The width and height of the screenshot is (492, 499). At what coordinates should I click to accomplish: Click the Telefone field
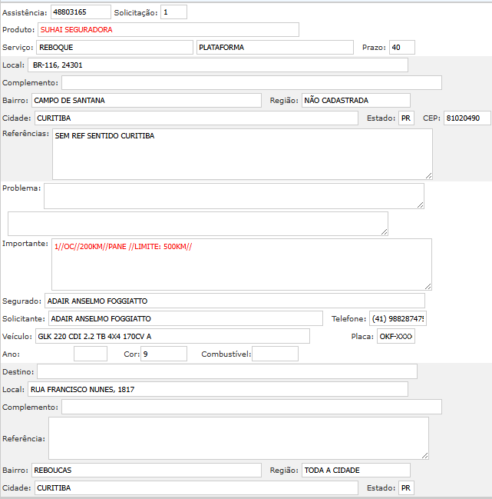(x=398, y=318)
